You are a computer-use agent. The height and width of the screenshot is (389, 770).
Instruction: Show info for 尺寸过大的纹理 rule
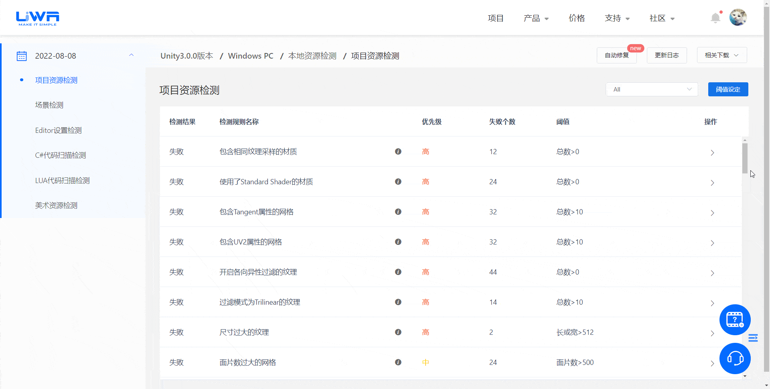tap(398, 332)
